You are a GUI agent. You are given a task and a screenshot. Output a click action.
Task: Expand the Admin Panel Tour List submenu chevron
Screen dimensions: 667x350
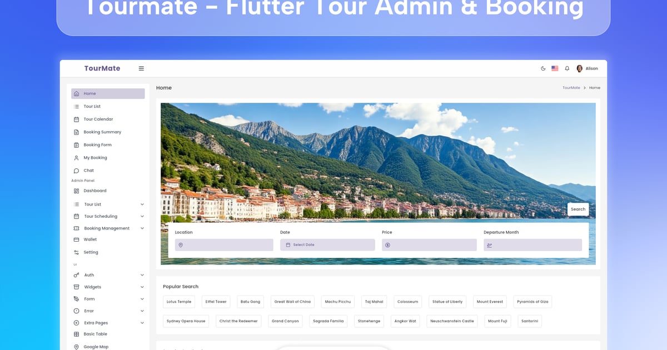tap(142, 204)
